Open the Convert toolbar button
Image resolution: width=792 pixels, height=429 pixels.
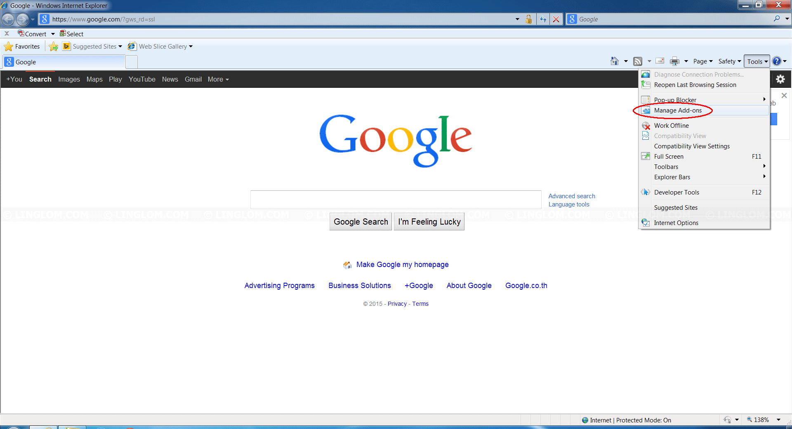[32, 34]
